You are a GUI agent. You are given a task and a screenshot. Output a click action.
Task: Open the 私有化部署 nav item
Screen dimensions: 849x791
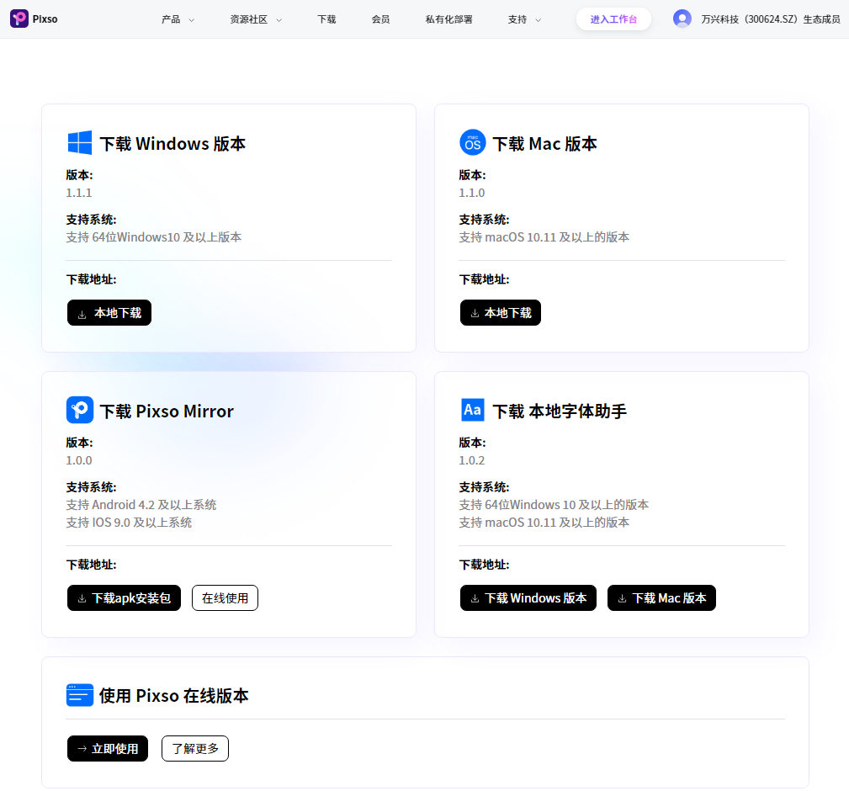[x=448, y=19]
